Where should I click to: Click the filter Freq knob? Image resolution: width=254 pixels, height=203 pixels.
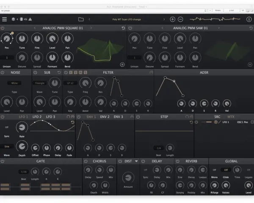tap(86, 83)
